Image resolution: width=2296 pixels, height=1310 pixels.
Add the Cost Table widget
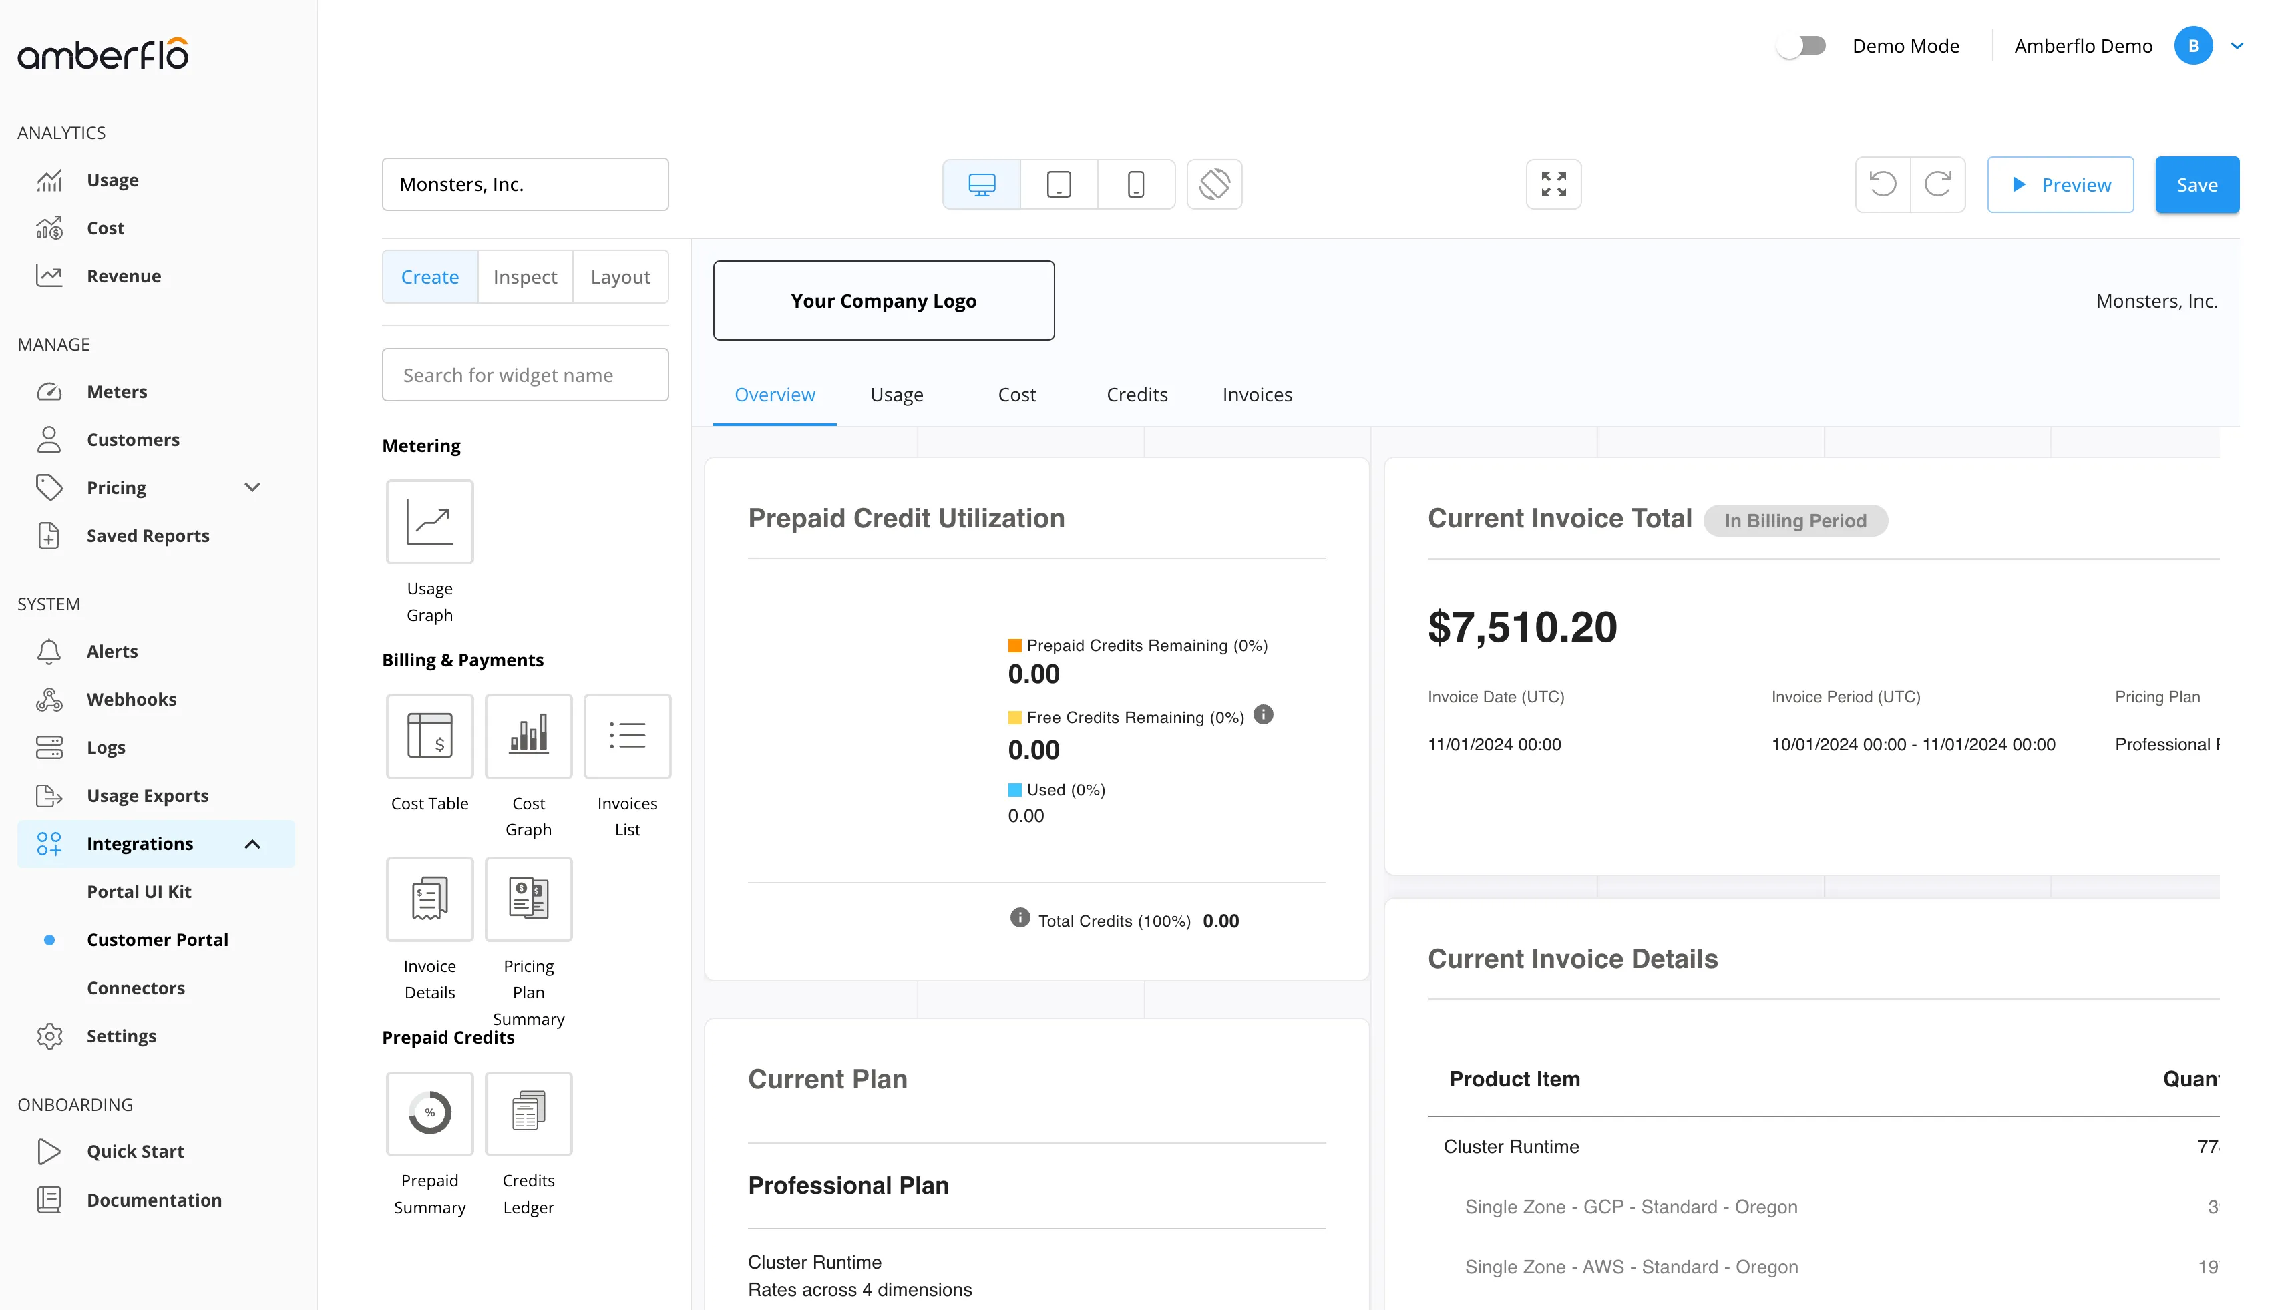click(x=430, y=736)
